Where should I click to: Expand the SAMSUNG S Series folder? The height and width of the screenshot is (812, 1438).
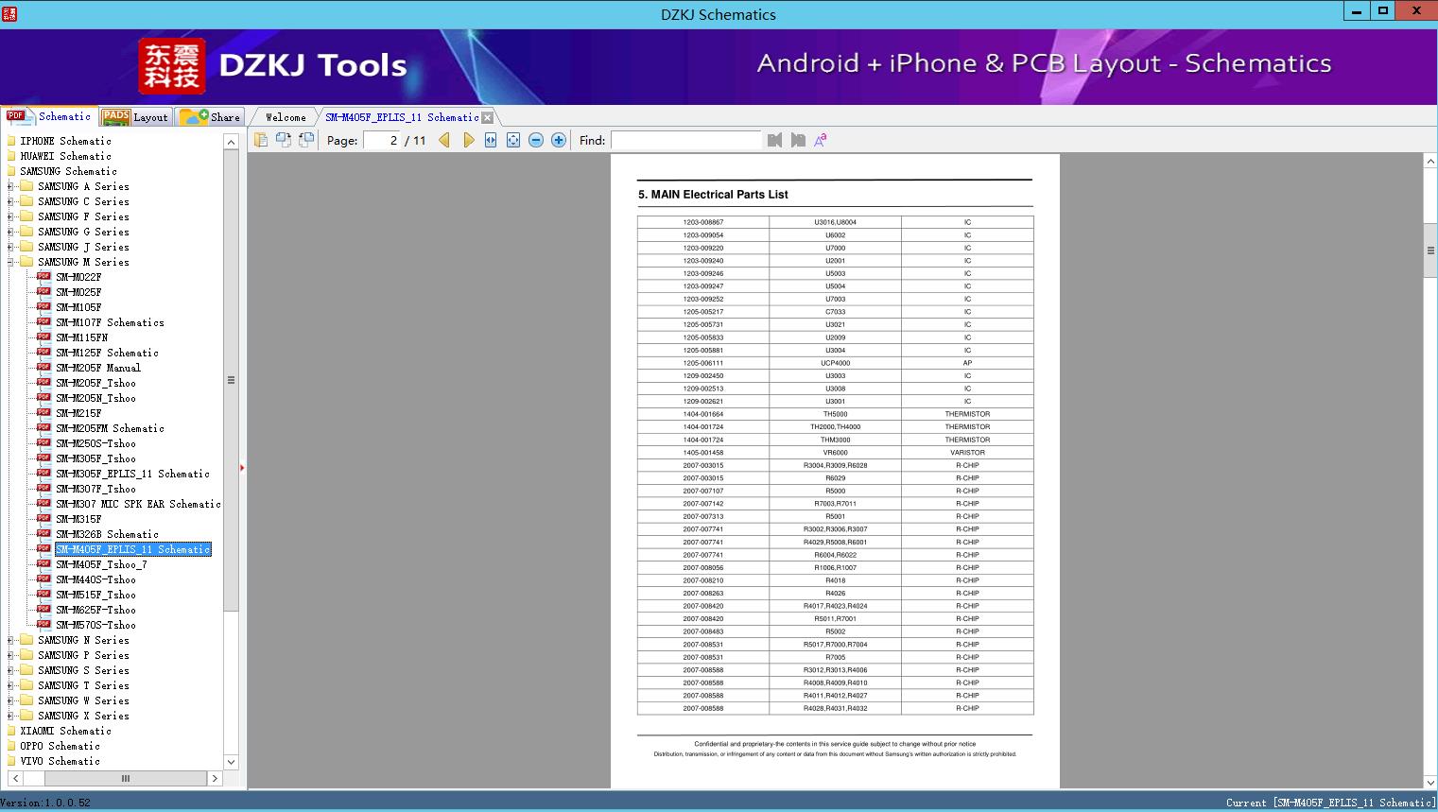[x=10, y=670]
